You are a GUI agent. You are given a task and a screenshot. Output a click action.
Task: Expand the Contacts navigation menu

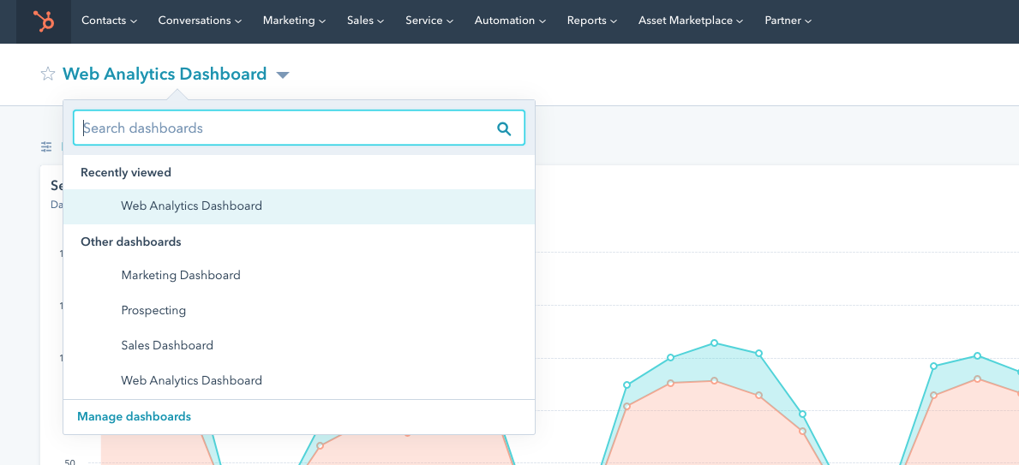(x=109, y=21)
